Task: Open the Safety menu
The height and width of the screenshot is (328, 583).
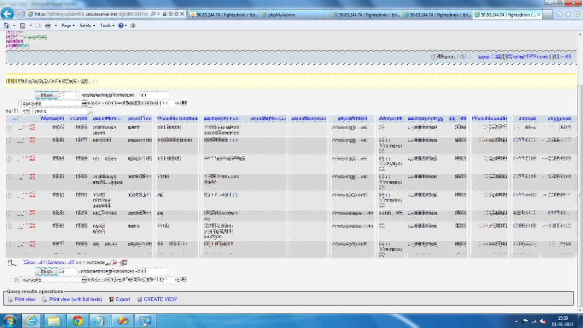Action: [x=87, y=25]
